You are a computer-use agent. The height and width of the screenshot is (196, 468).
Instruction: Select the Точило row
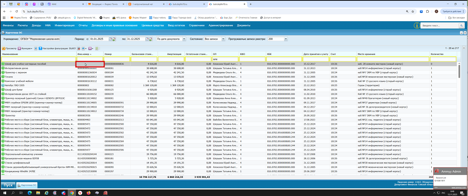[229, 77]
